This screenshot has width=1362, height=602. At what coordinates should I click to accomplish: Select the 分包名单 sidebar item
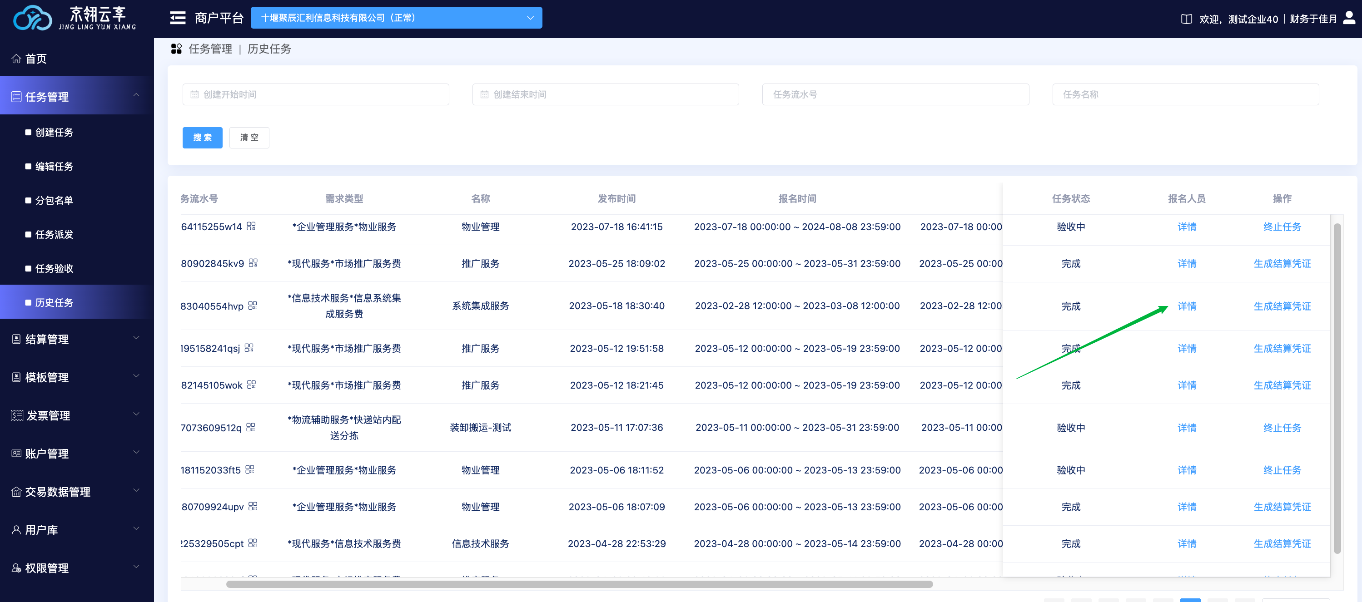[54, 200]
